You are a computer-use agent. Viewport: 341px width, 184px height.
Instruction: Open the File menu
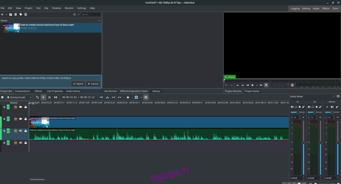[3, 8]
